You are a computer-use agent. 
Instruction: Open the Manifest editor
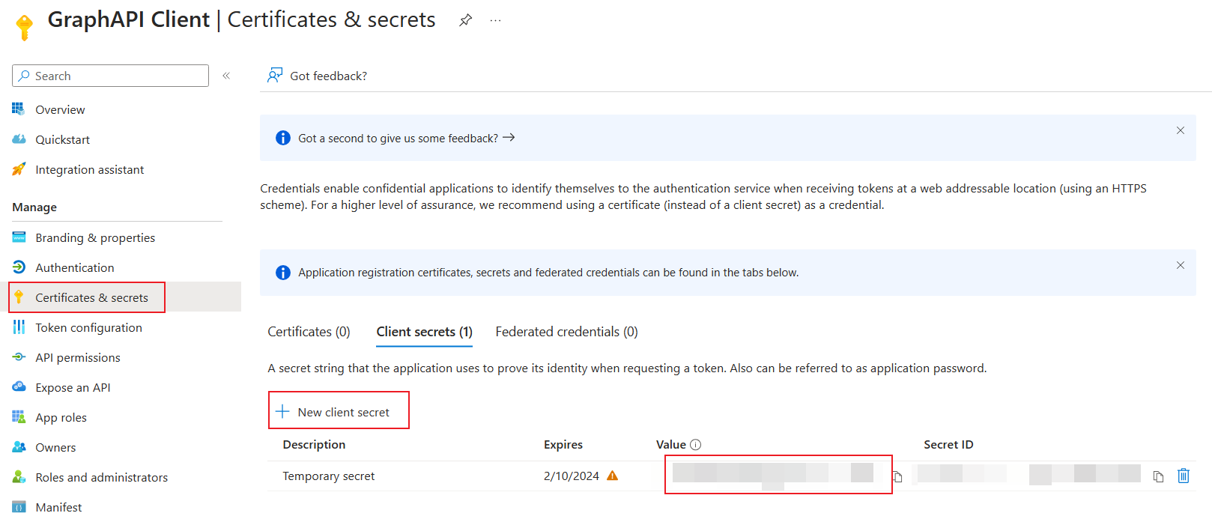click(x=58, y=507)
